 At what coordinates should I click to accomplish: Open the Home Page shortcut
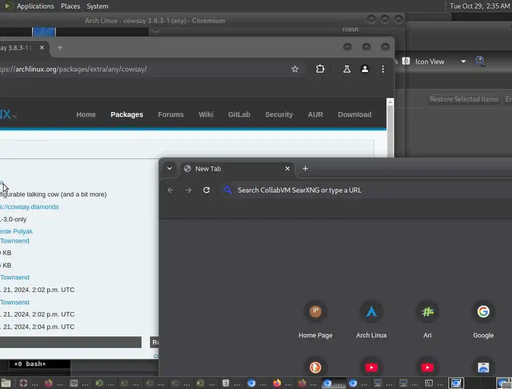pyautogui.click(x=315, y=320)
